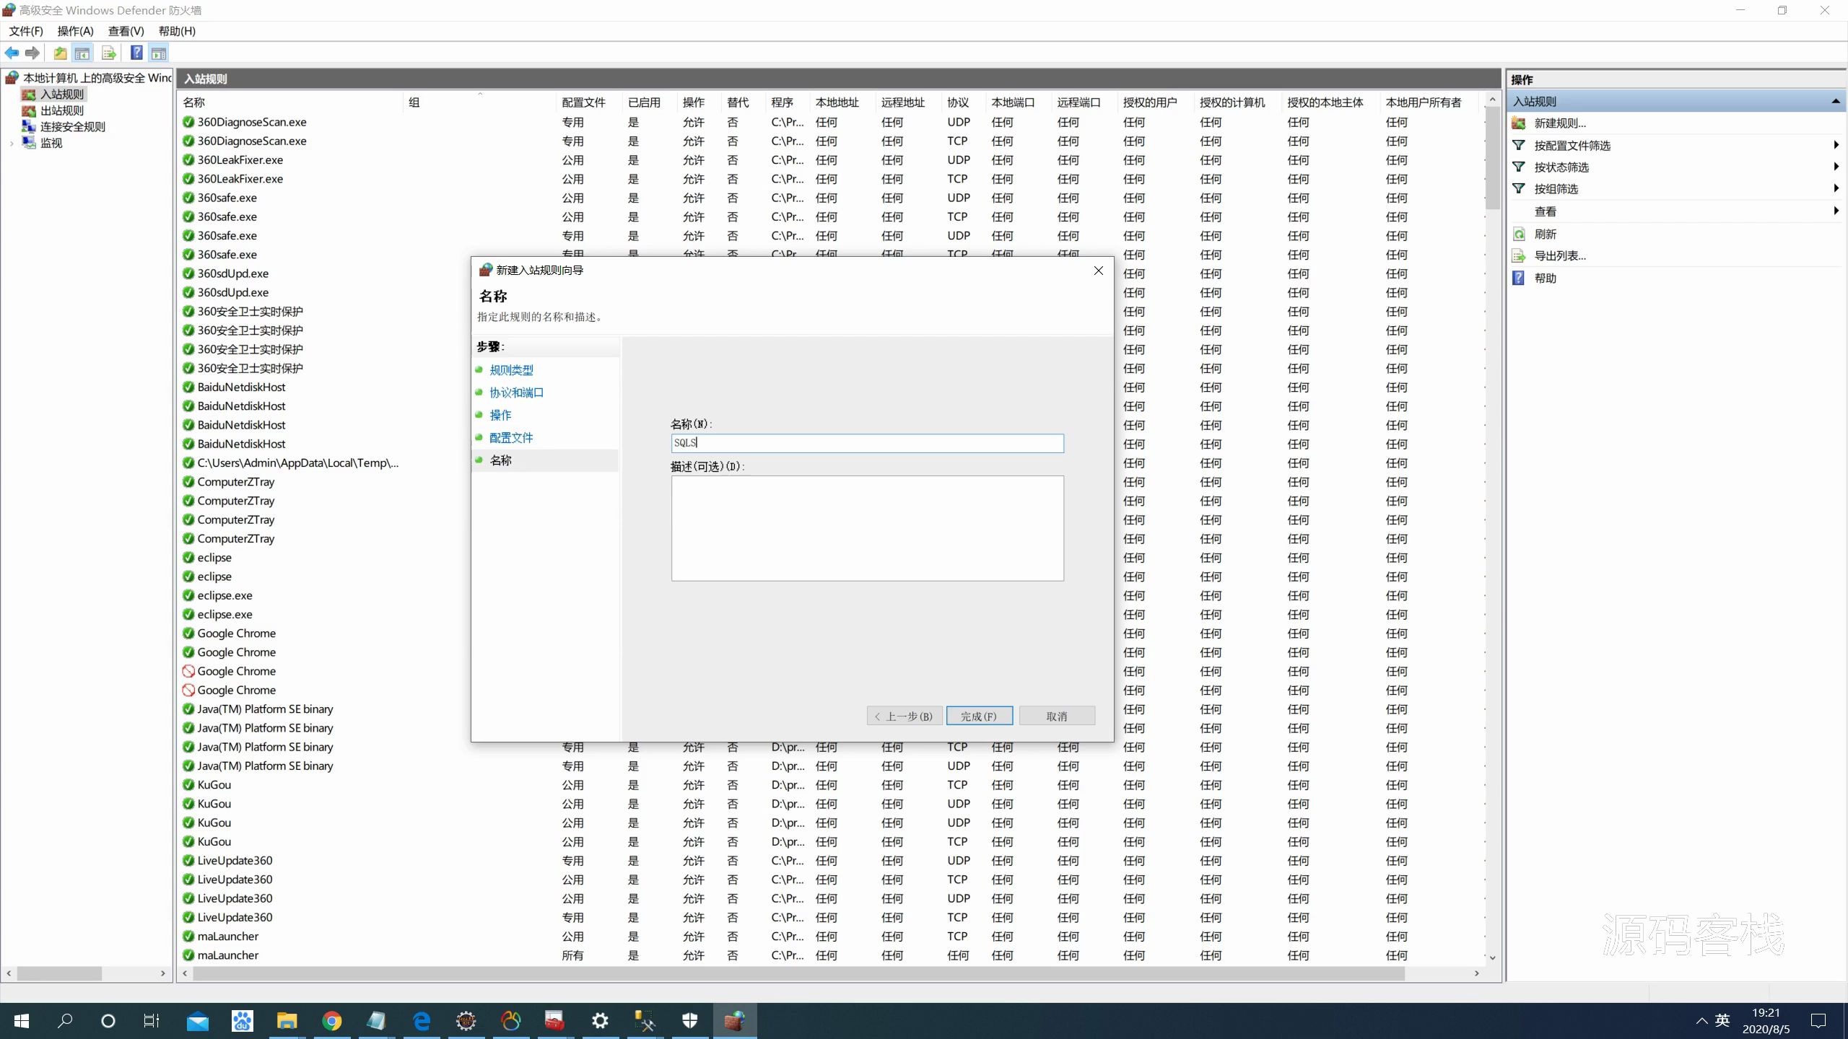Sort rules by the 协议 column header
Image resolution: width=1848 pixels, height=1039 pixels.
958,102
